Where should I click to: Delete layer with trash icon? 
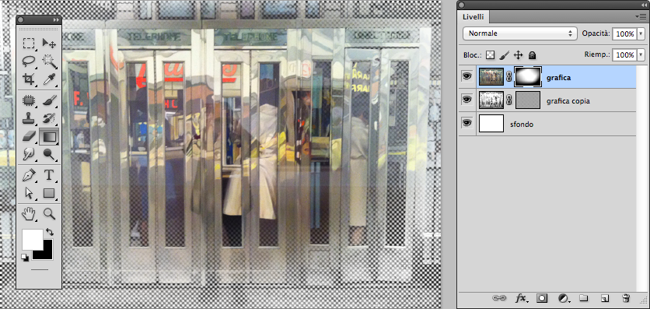tap(626, 297)
